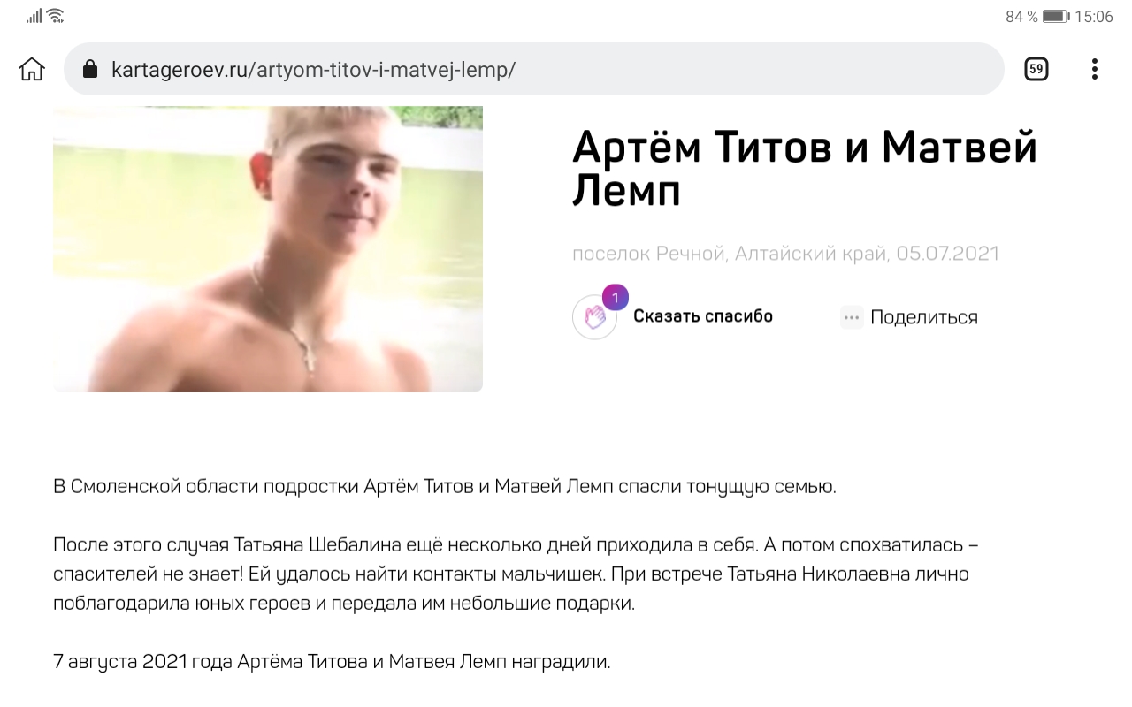Click the line «7 августа 2021 года»
1132x707 pixels.
(332, 661)
